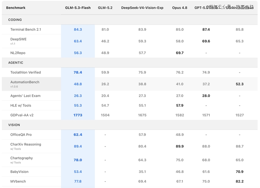Screen dimensions: 260x188
Task: Click the v1.0.6 note under AutomationBench
Action: [x=14, y=86]
